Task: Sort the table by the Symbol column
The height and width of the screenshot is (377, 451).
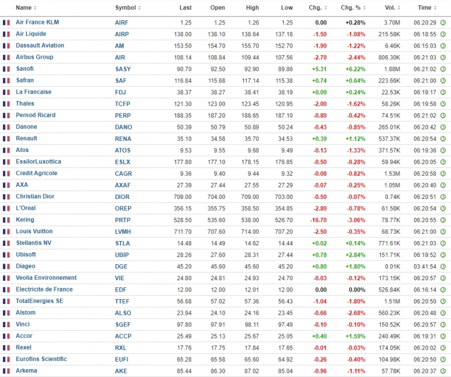Action: click(127, 8)
